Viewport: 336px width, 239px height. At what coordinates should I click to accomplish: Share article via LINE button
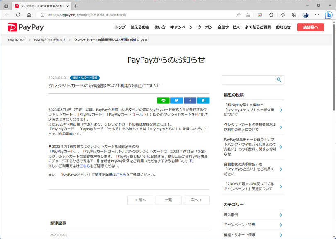[x=163, y=100]
